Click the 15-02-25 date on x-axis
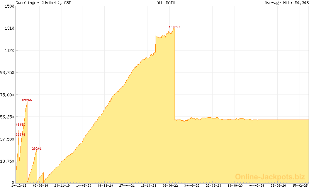Screen dimensions: 309x189 click(300, 186)
